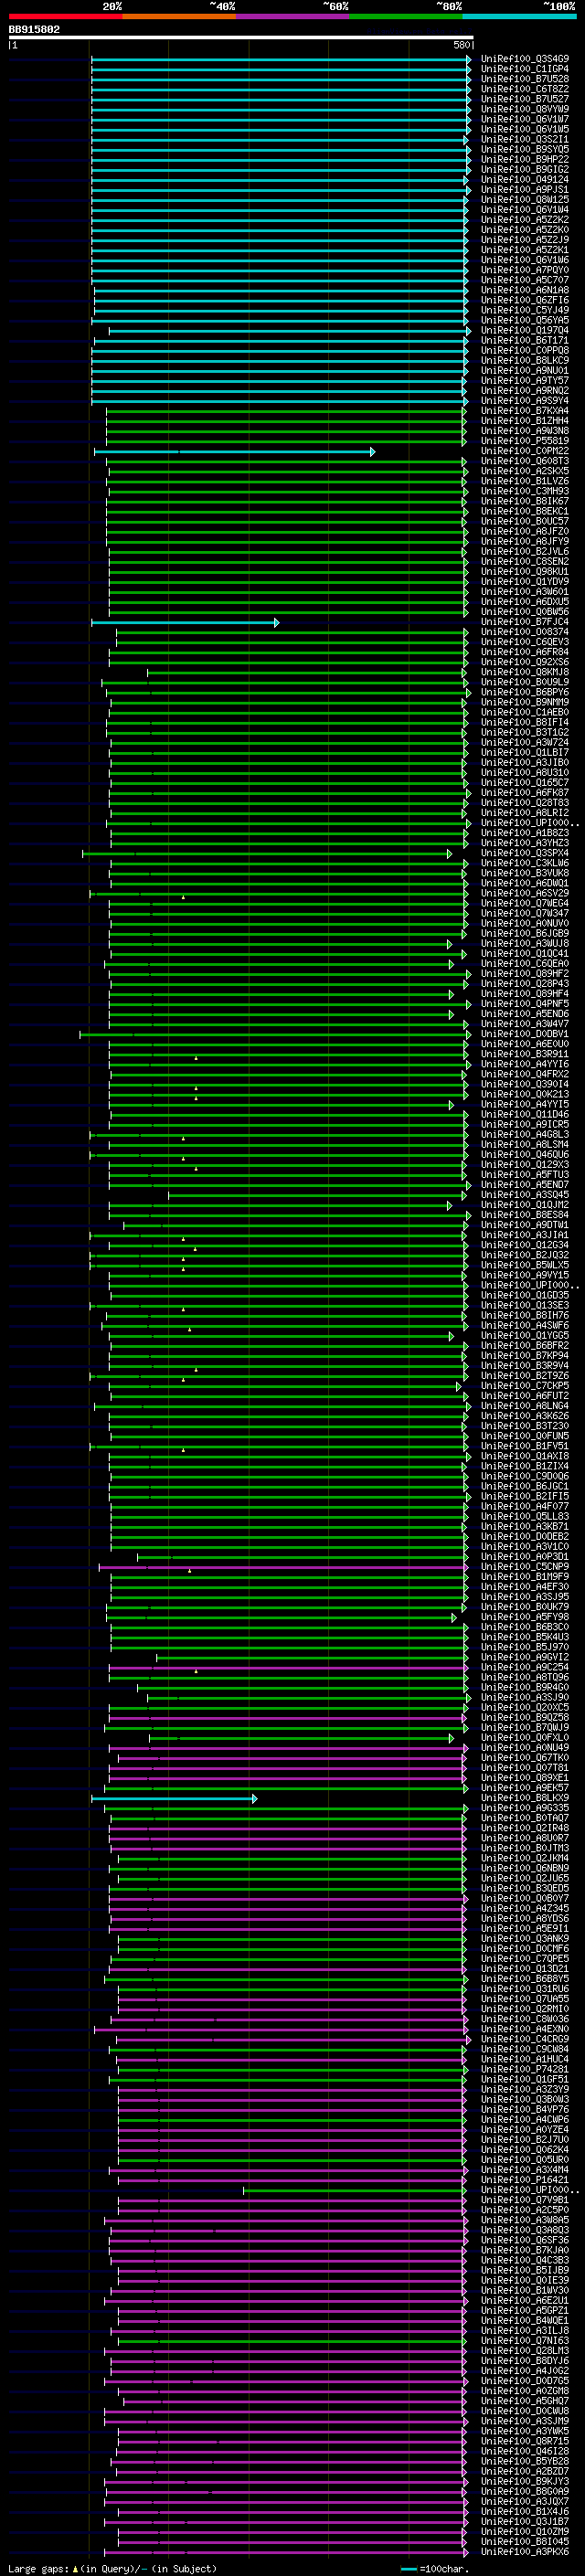
Task: Select the UniRef100_P55819 label
Action: coord(524,441)
